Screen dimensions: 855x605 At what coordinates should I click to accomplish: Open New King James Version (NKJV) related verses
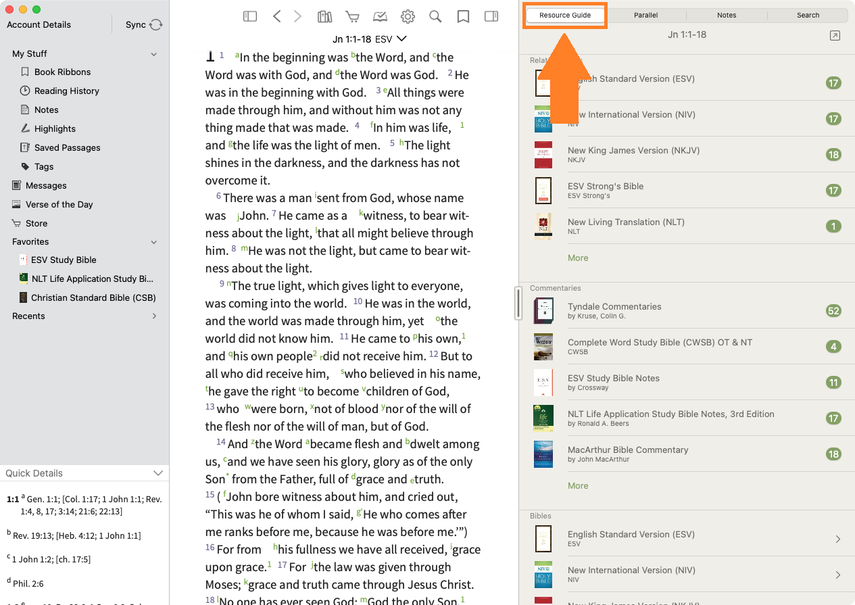[x=687, y=155]
